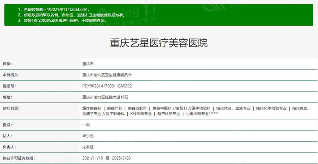Click the legal person name 卓宁志
The height and width of the screenshot is (164, 318).
[x=88, y=136]
